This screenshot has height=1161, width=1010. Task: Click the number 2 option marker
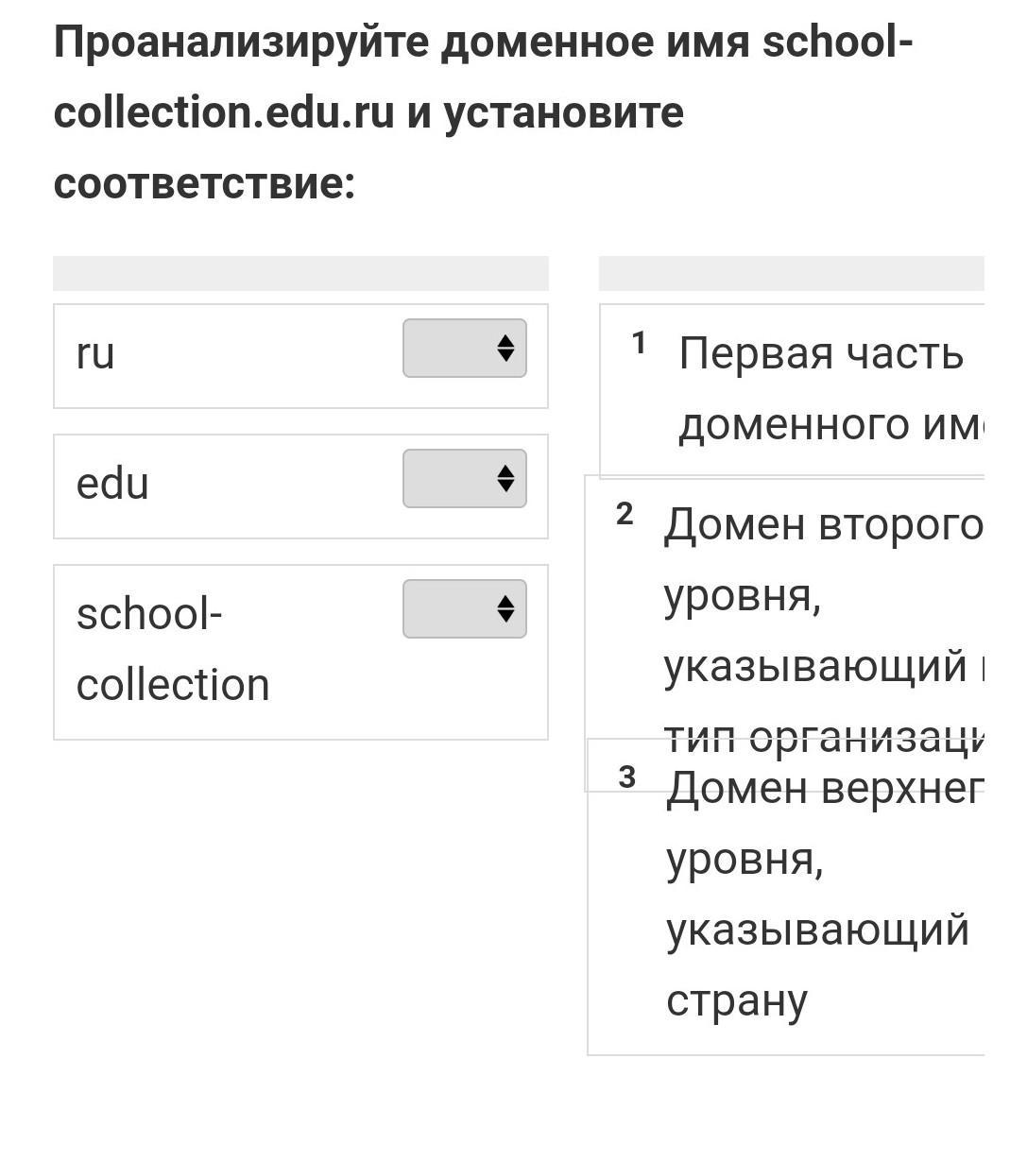625,515
